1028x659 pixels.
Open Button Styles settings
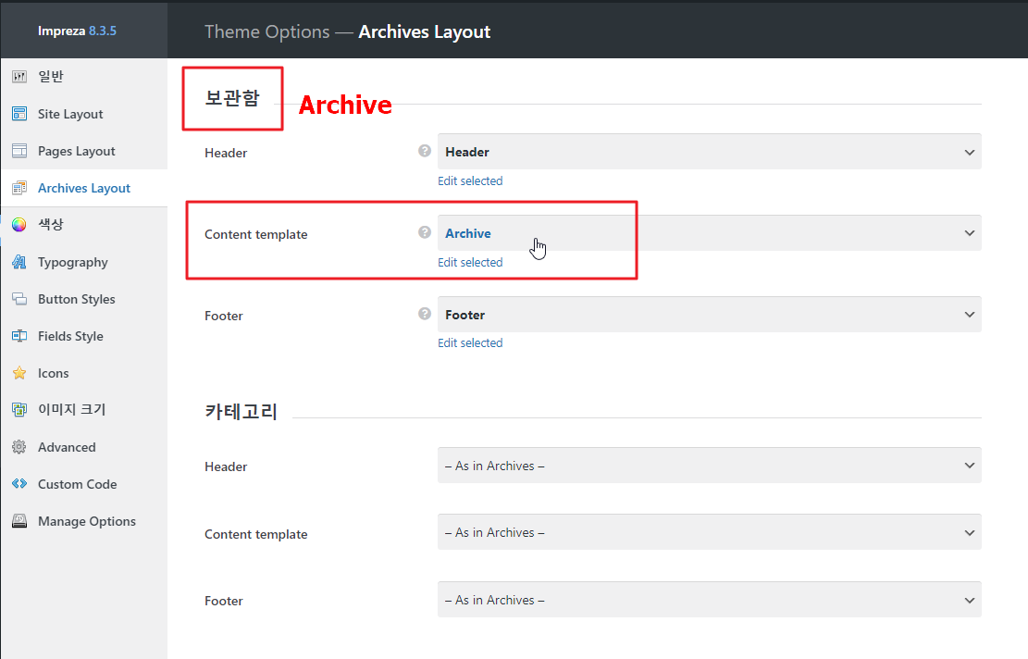tap(84, 299)
